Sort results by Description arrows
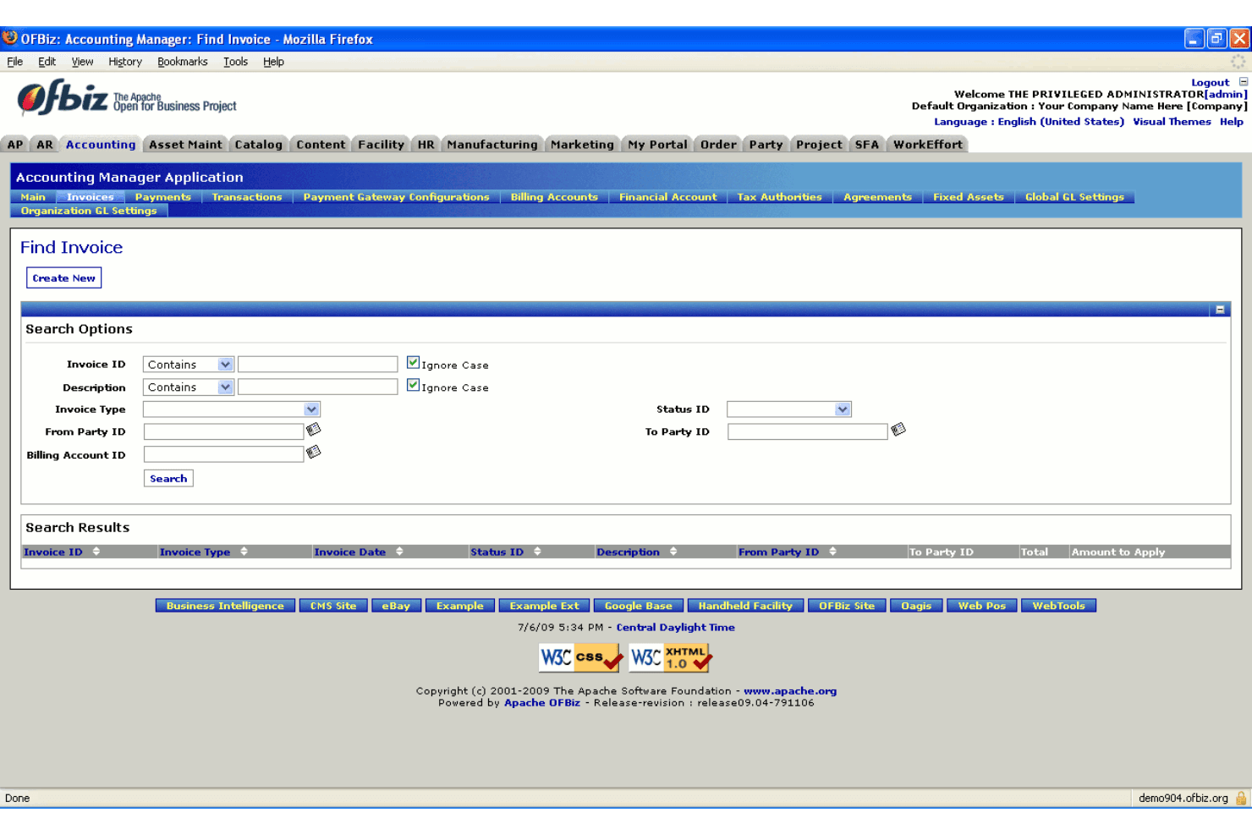Screen dimensions: 1252x835 pos(673,552)
